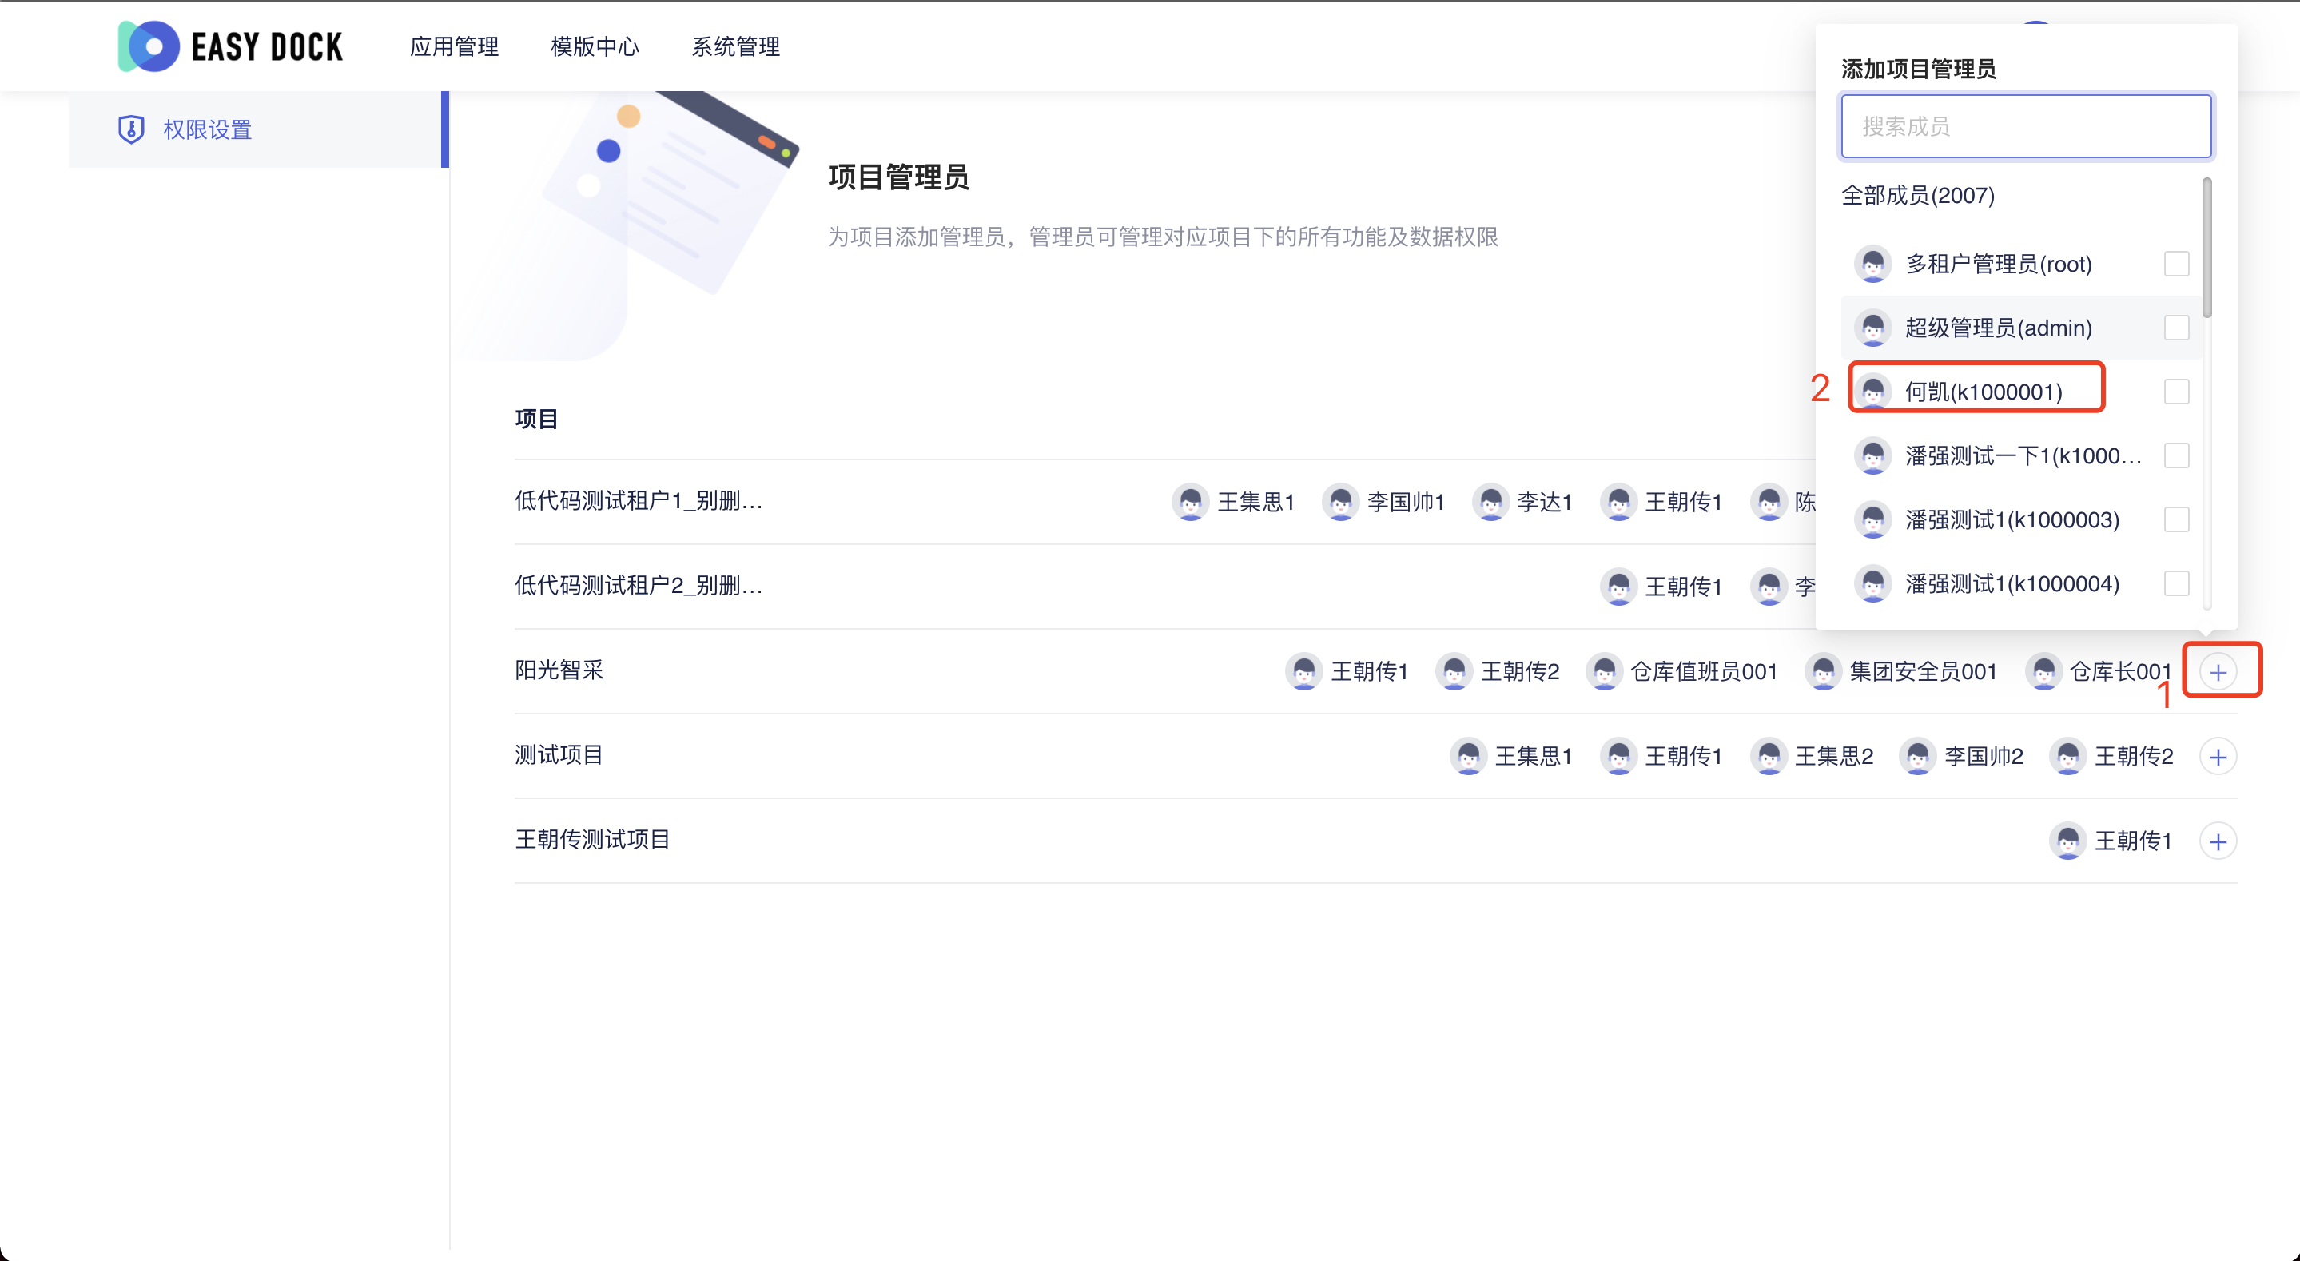2300x1261 pixels.
Task: Click project name 低代码测试租户2_别删…
Action: 639,586
